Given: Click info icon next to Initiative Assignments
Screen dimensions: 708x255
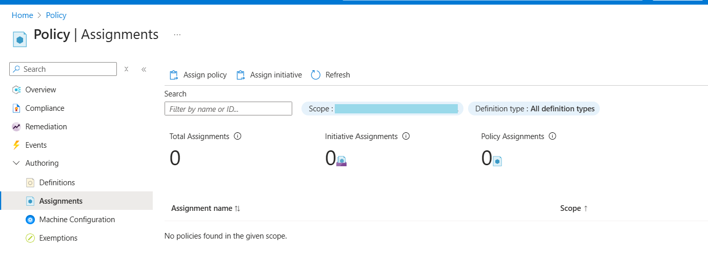Looking at the screenshot, I should [406, 136].
